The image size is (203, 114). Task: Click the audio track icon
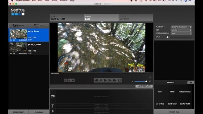pyautogui.click(x=53, y=111)
